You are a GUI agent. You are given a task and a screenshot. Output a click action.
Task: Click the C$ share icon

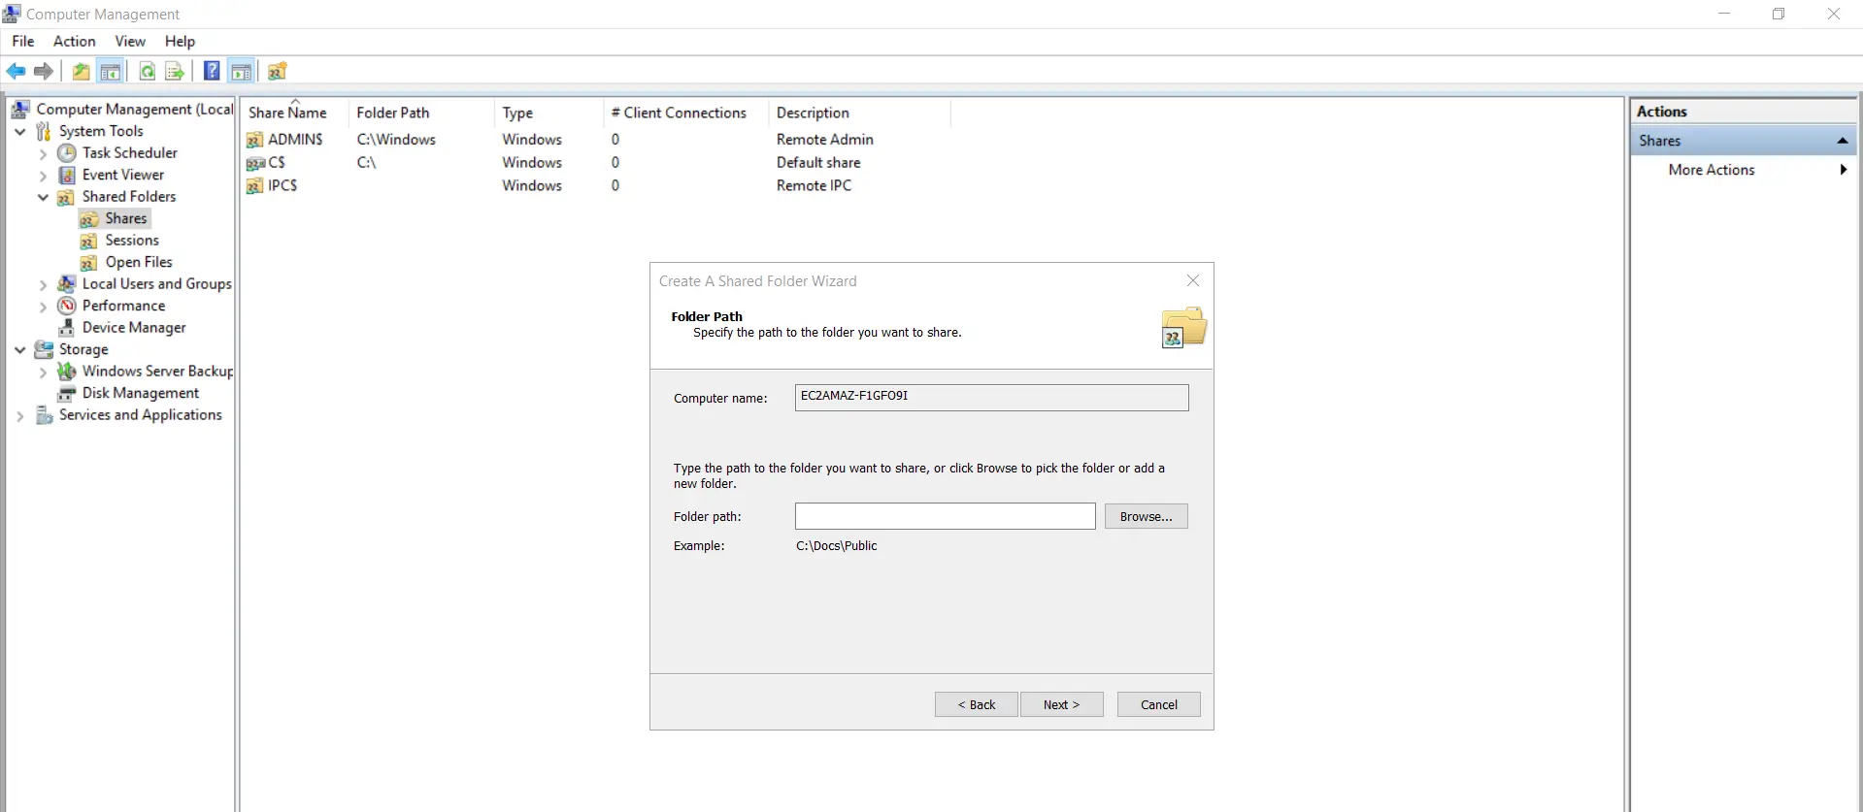coord(255,163)
